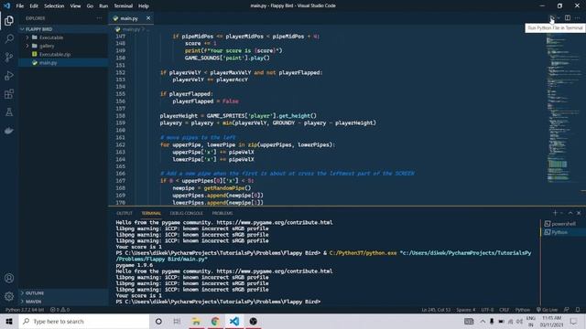
Task: Split the editor to the right
Action: pos(568,18)
